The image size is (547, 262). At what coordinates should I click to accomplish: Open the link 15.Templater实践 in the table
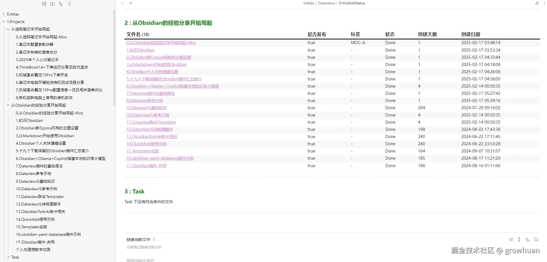142,151
